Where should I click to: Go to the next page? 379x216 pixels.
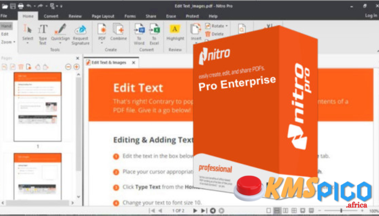click(x=195, y=211)
